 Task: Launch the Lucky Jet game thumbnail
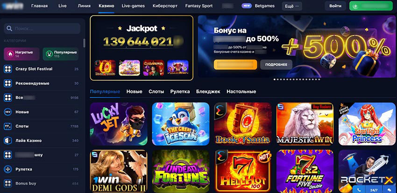(x=119, y=124)
